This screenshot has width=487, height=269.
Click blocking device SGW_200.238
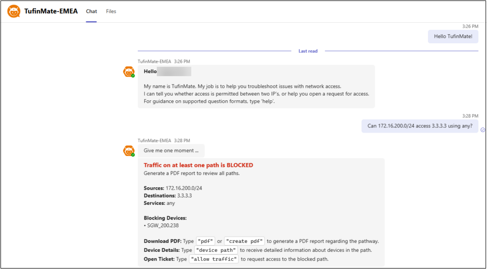(x=163, y=226)
